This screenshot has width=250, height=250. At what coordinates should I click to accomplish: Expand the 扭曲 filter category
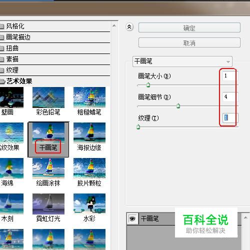click(x=55, y=48)
